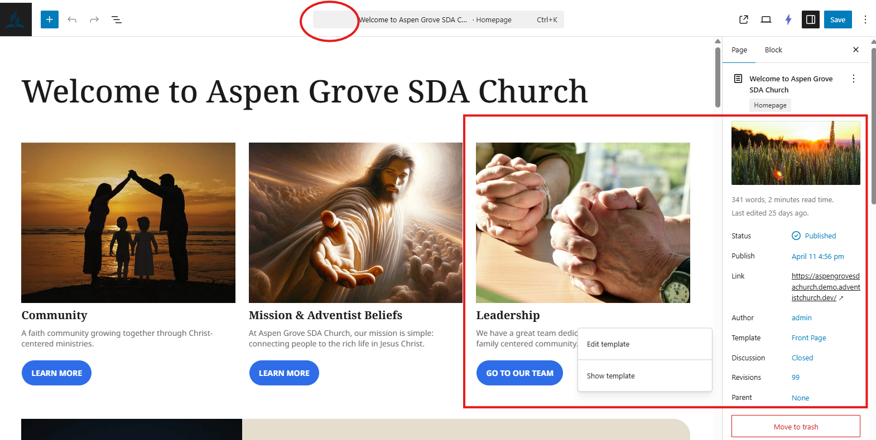Open the Front Page template options
The image size is (876, 440).
808,338
